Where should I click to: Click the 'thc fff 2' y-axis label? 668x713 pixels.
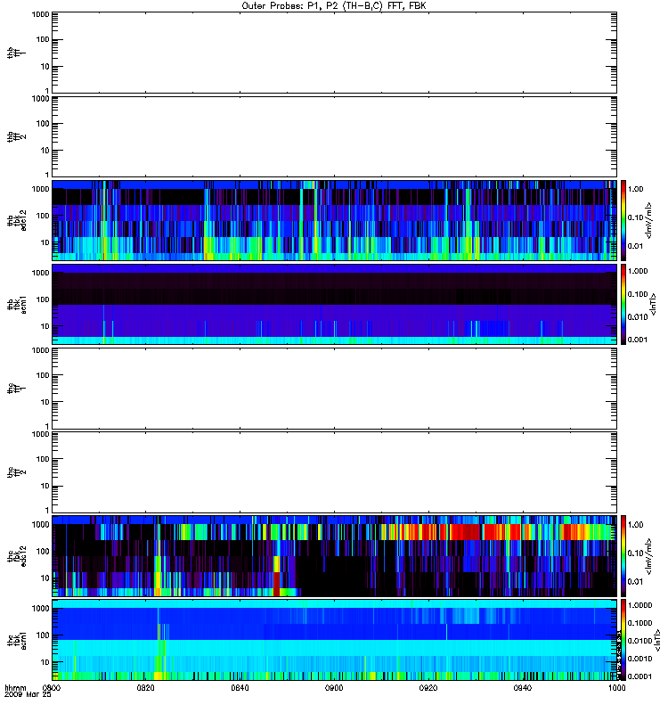tap(17, 472)
